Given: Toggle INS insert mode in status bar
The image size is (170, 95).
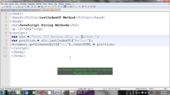Looking at the screenshot, I should tap(165, 89).
